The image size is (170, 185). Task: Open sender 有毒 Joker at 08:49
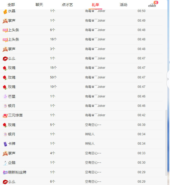coord(95,21)
